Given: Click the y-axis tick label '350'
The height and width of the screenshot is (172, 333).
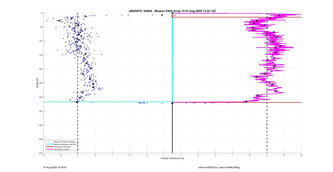Looking at the screenshot, I should pos(41,111).
